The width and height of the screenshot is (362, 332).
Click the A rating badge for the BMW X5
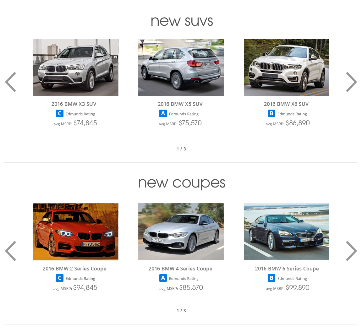click(163, 113)
